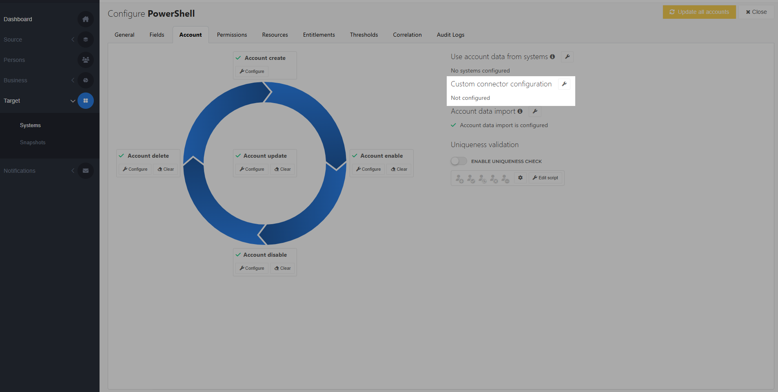Click the wrench icon for Use account data from systems

click(x=567, y=57)
